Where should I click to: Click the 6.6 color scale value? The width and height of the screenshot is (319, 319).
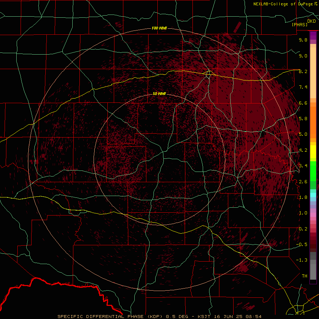303,103
